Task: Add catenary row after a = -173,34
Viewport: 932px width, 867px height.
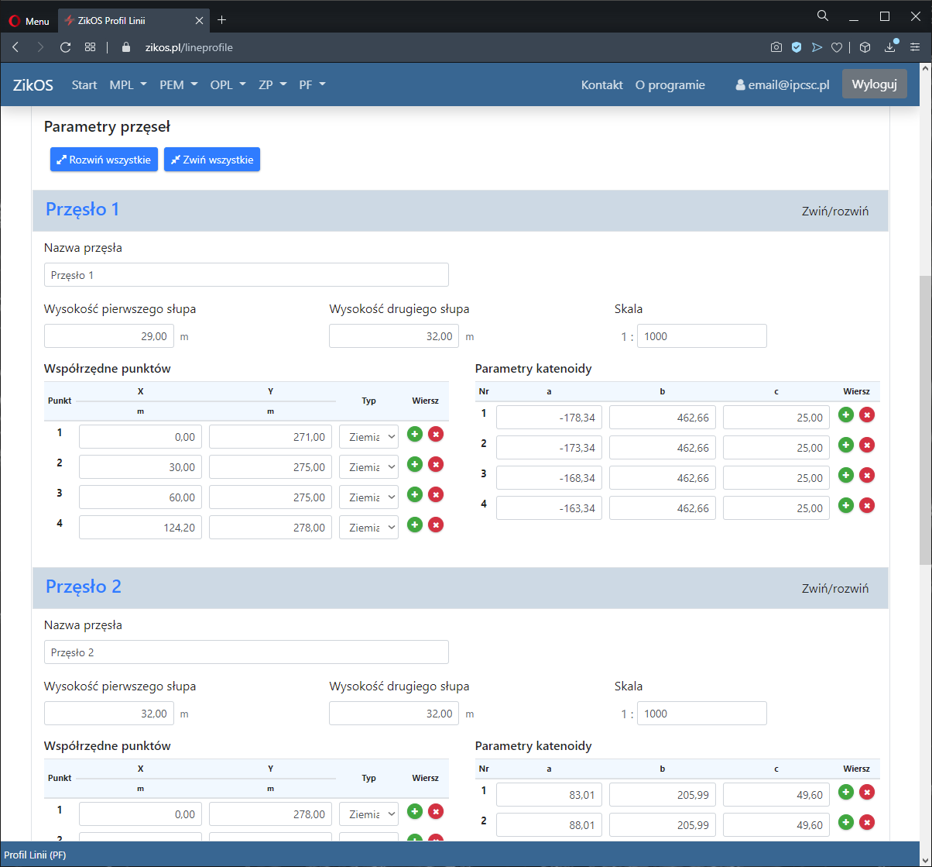Action: pos(846,445)
